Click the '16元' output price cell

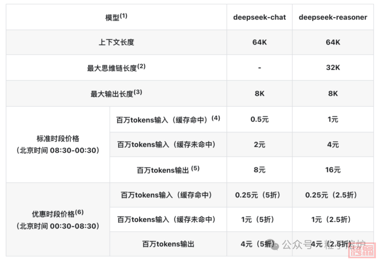click(333, 170)
